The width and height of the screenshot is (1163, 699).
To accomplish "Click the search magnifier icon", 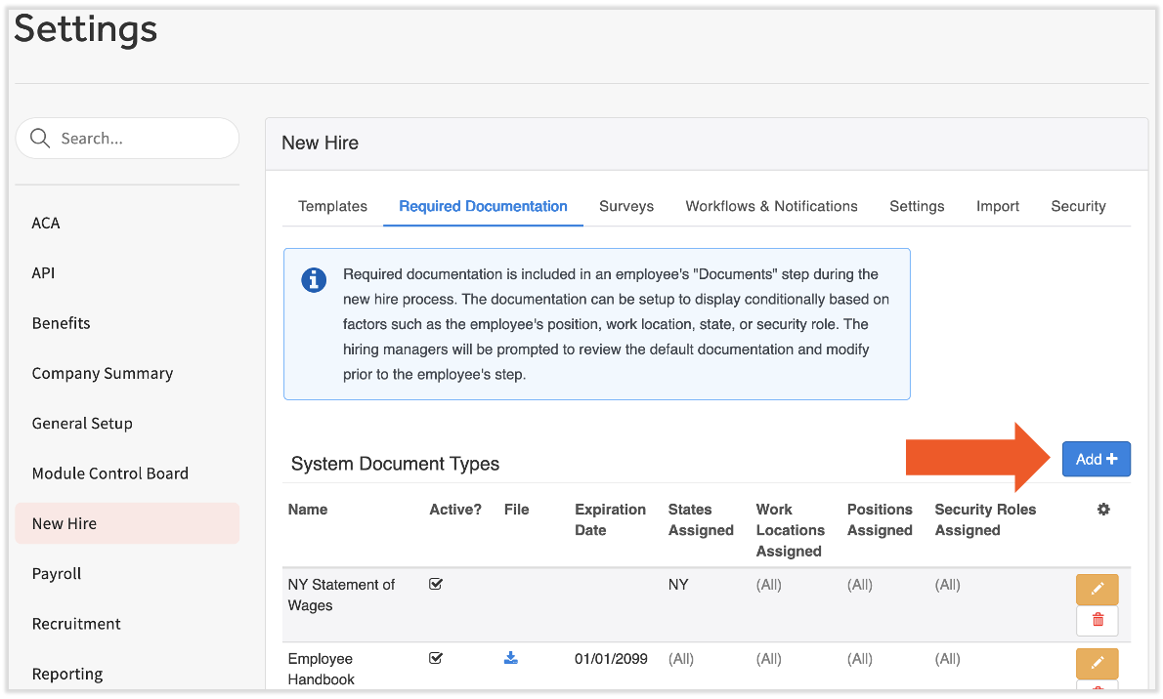I will (40, 139).
